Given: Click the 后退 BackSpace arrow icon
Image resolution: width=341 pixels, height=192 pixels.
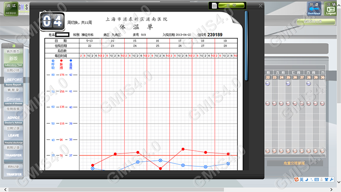Looking at the screenshot, I should [314, 9].
